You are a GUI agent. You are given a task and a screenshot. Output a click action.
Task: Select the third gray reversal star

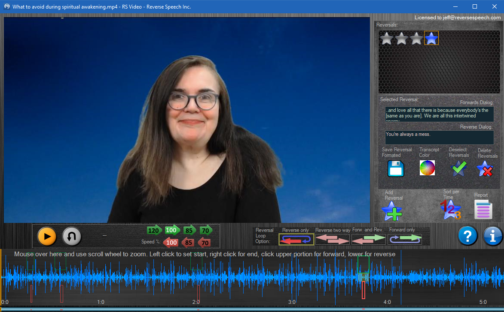tap(416, 38)
